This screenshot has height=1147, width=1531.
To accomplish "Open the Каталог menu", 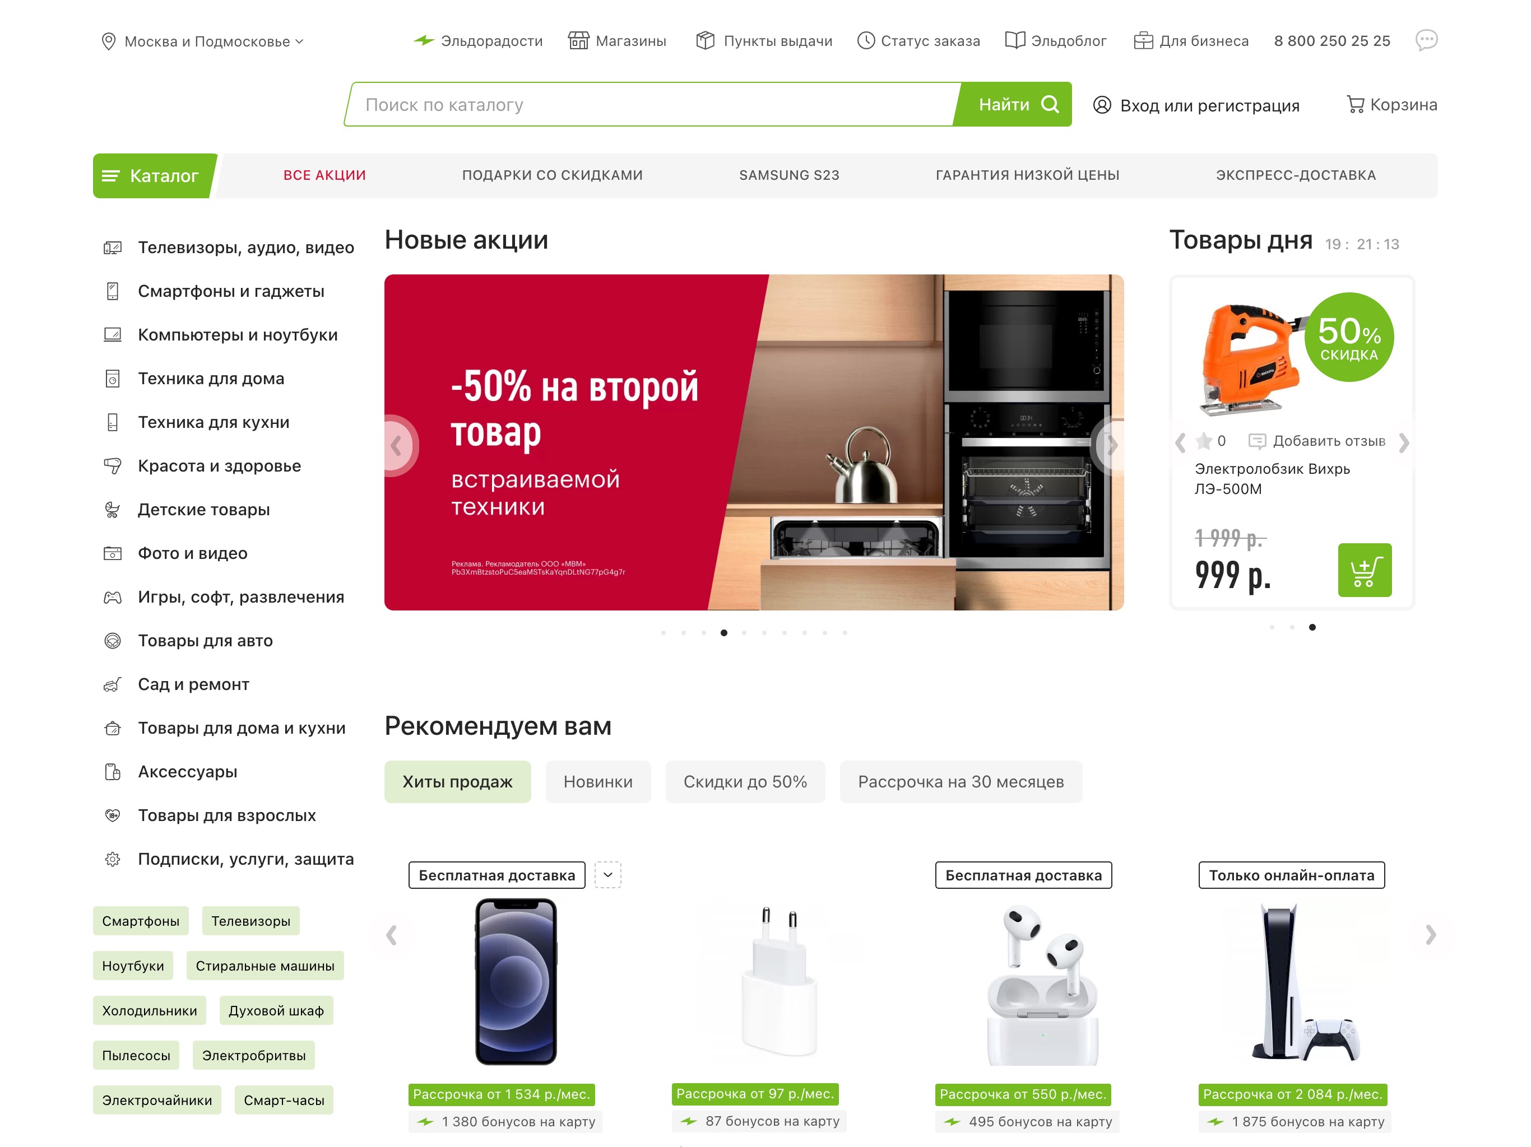I will coord(154,176).
